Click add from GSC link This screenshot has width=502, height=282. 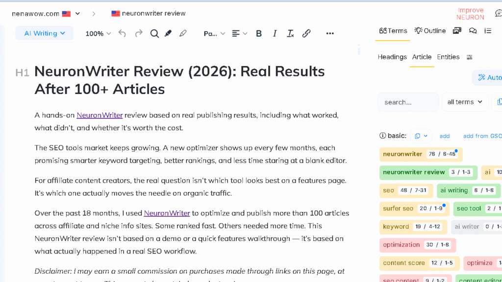[x=482, y=136]
